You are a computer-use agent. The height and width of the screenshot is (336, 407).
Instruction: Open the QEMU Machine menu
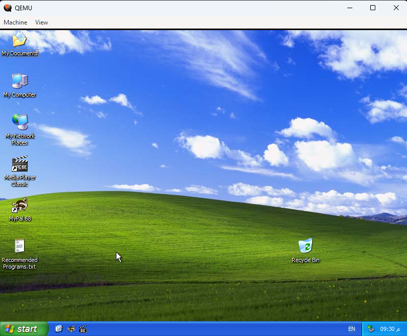tap(15, 22)
